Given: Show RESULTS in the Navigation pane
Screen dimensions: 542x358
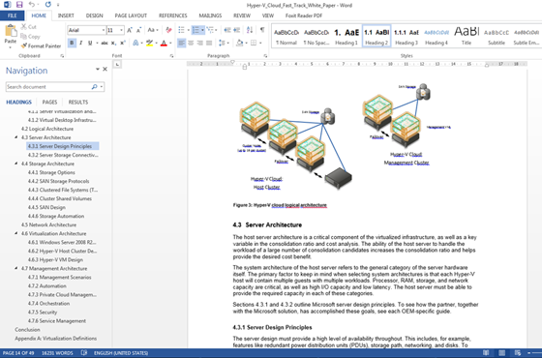Looking at the screenshot, I should [x=78, y=102].
